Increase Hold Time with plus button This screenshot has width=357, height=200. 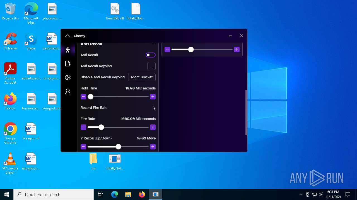pyautogui.click(x=153, y=97)
